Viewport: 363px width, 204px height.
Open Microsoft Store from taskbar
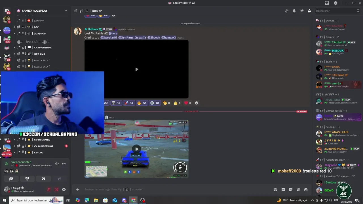[105, 200]
